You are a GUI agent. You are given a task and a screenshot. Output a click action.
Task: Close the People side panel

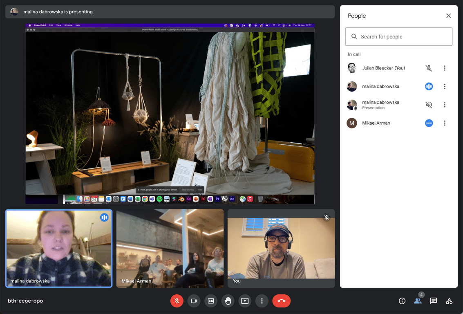click(x=448, y=16)
